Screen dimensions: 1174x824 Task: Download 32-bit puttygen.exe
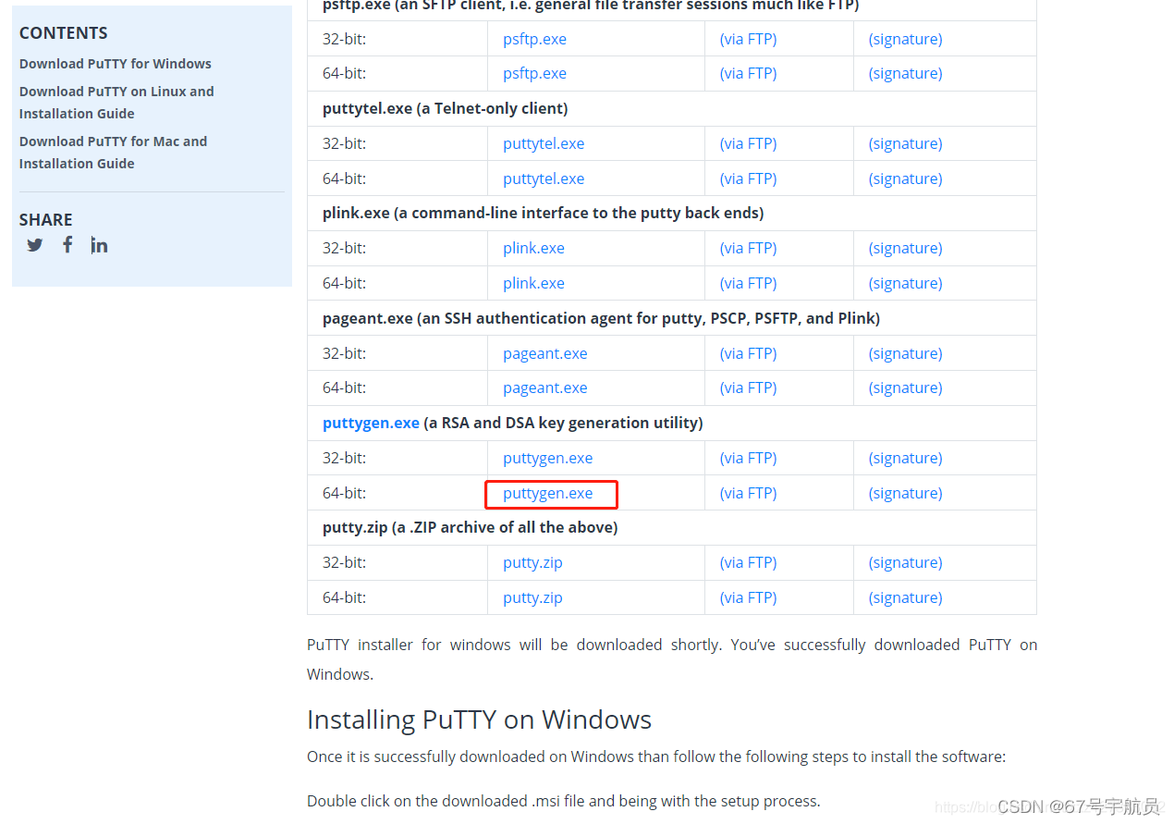[547, 458]
